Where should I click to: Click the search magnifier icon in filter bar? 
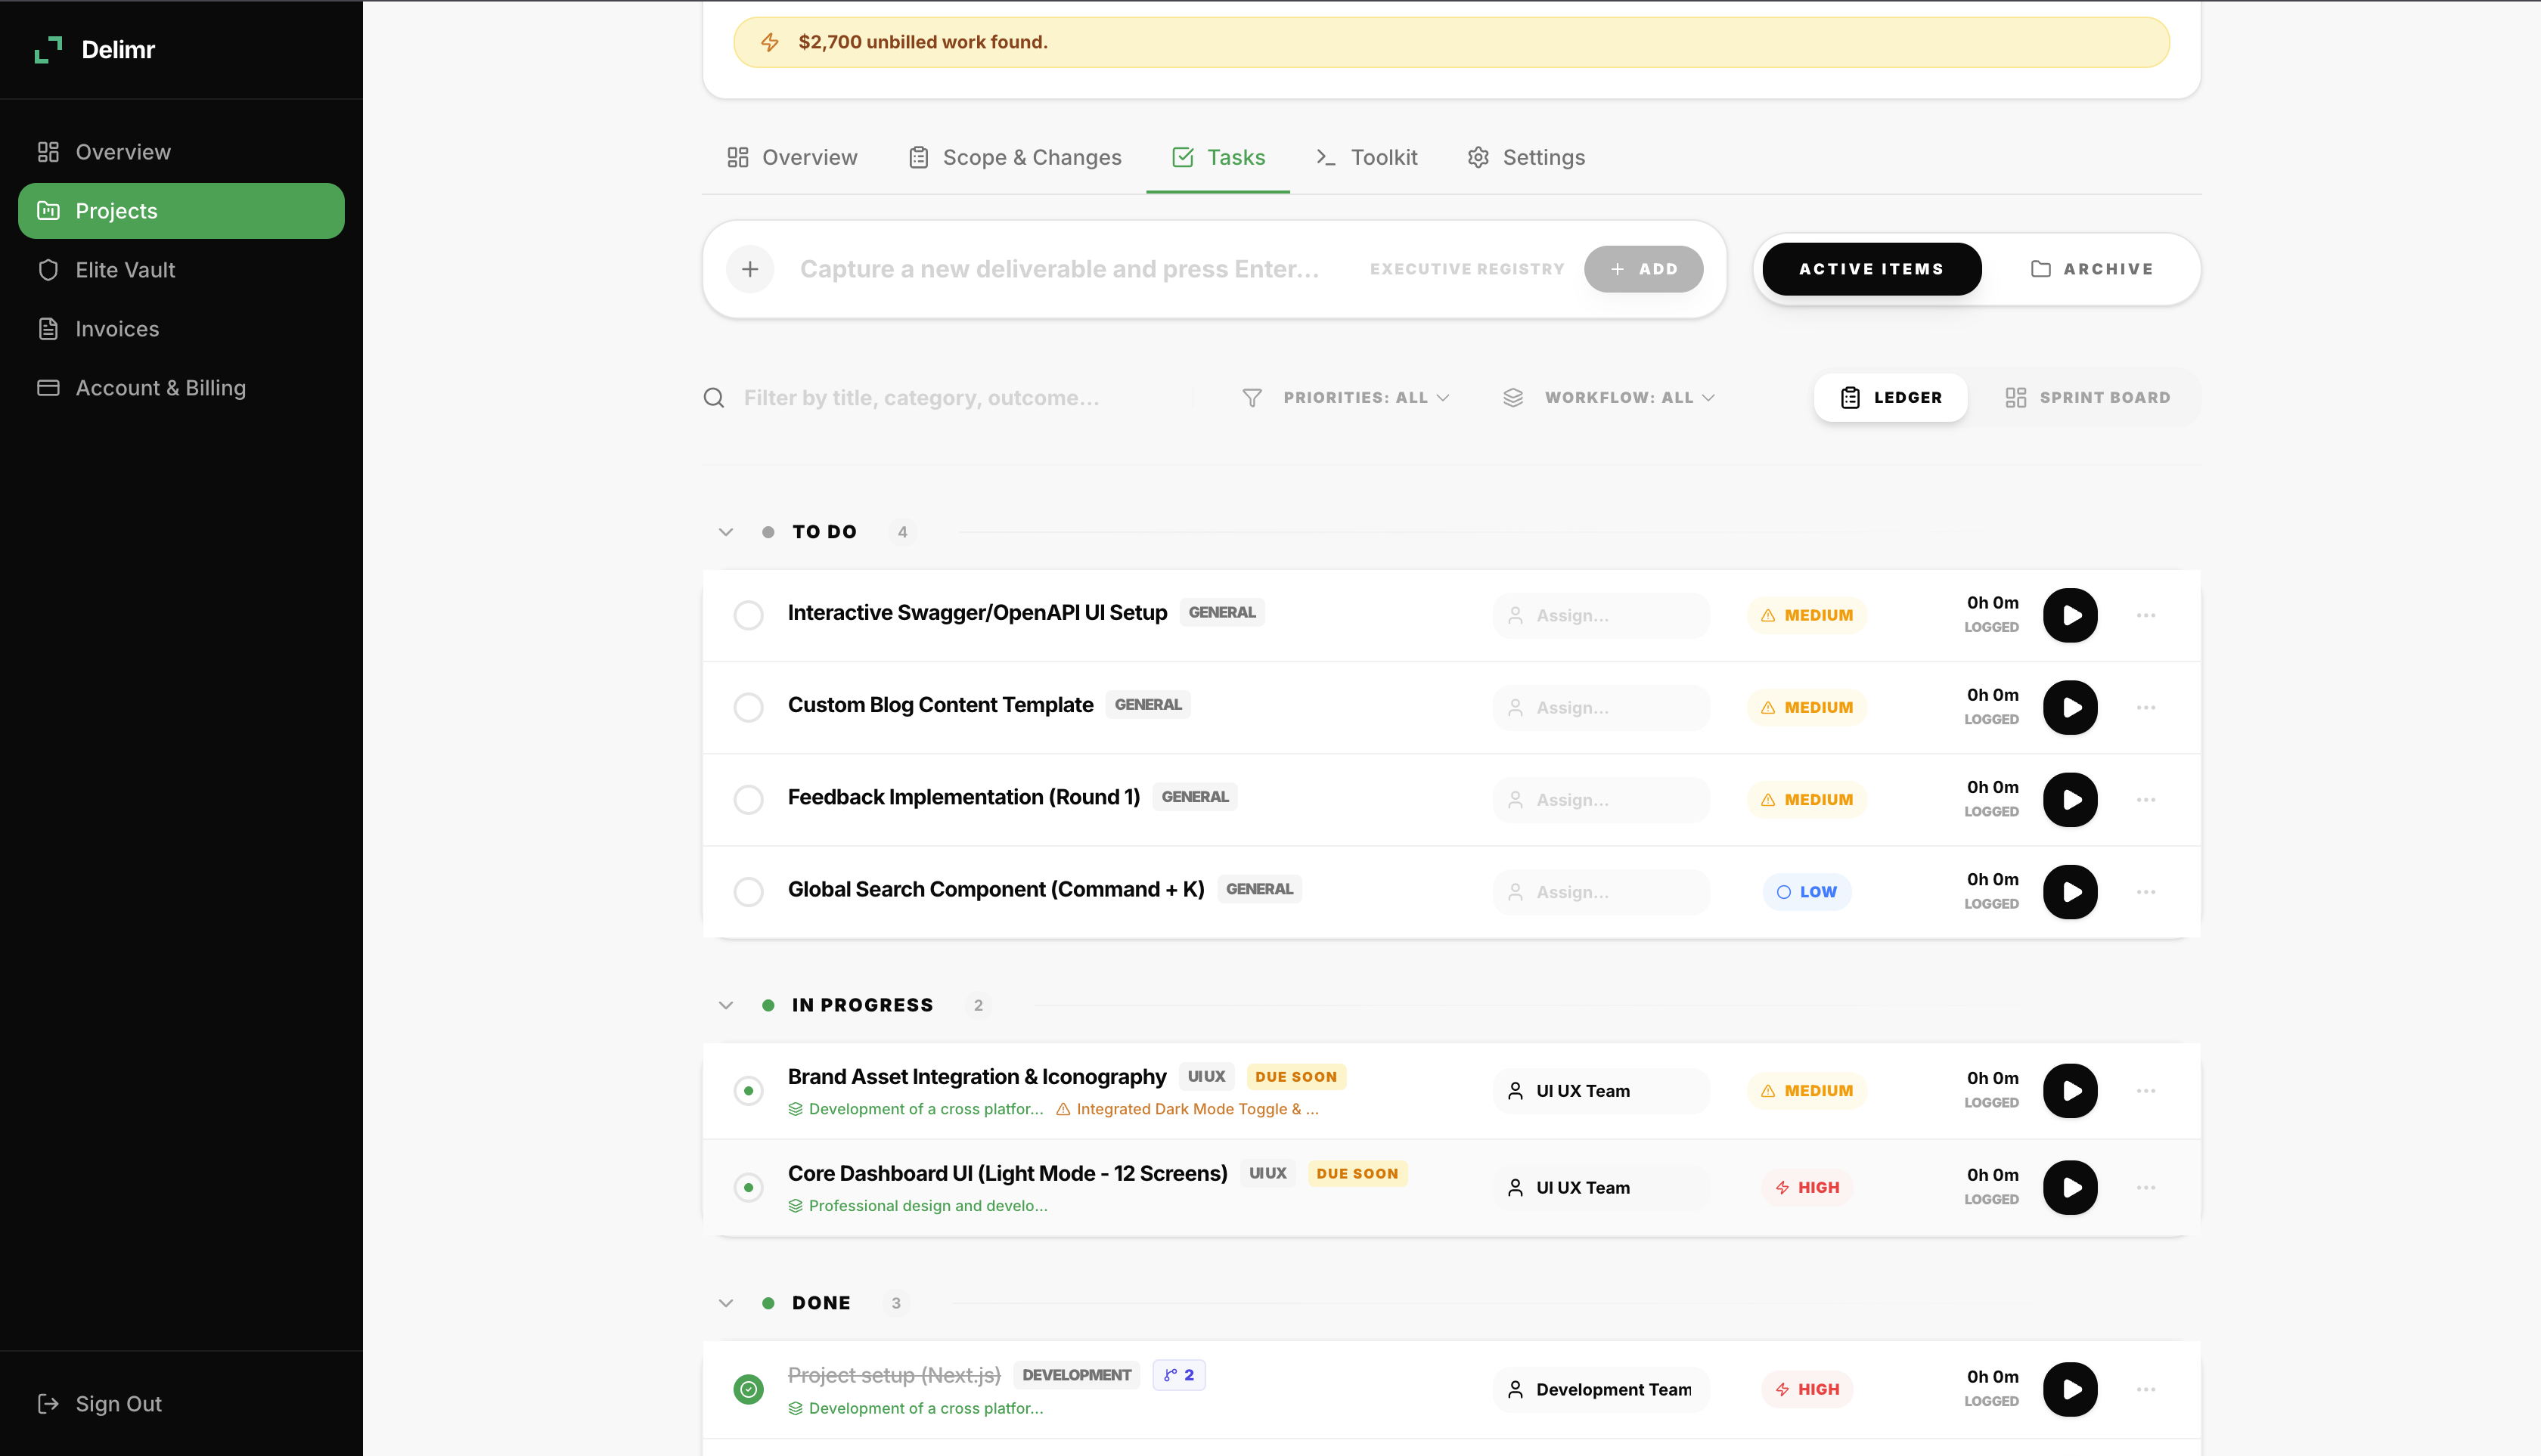tap(713, 398)
